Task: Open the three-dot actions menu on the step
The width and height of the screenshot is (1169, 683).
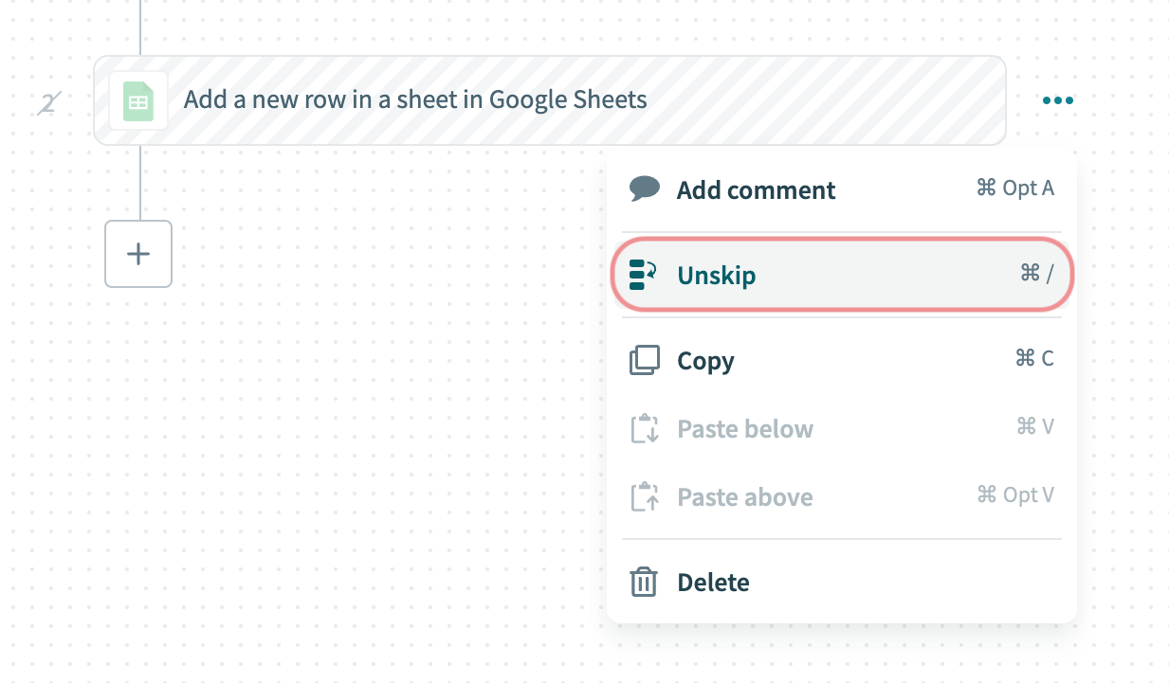Action: pos(1057,100)
